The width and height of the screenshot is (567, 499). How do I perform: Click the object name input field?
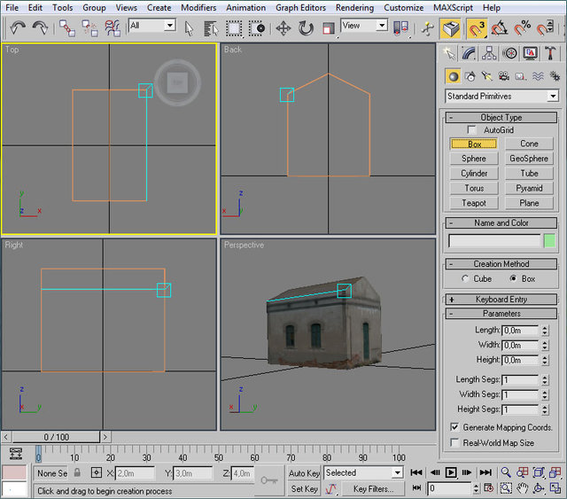494,240
